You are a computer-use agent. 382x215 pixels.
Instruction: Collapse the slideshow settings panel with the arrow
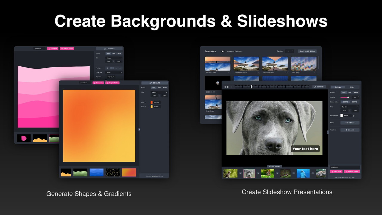(x=328, y=132)
